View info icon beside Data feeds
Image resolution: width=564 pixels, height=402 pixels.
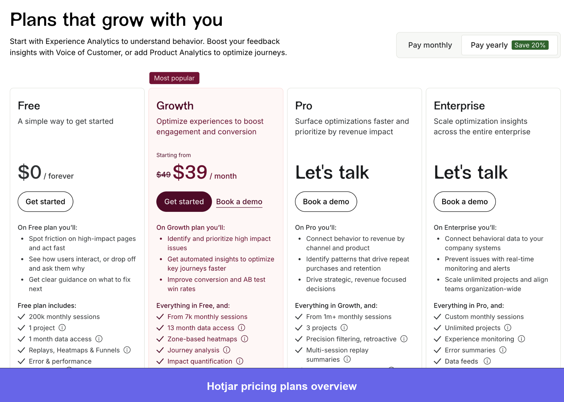click(487, 361)
